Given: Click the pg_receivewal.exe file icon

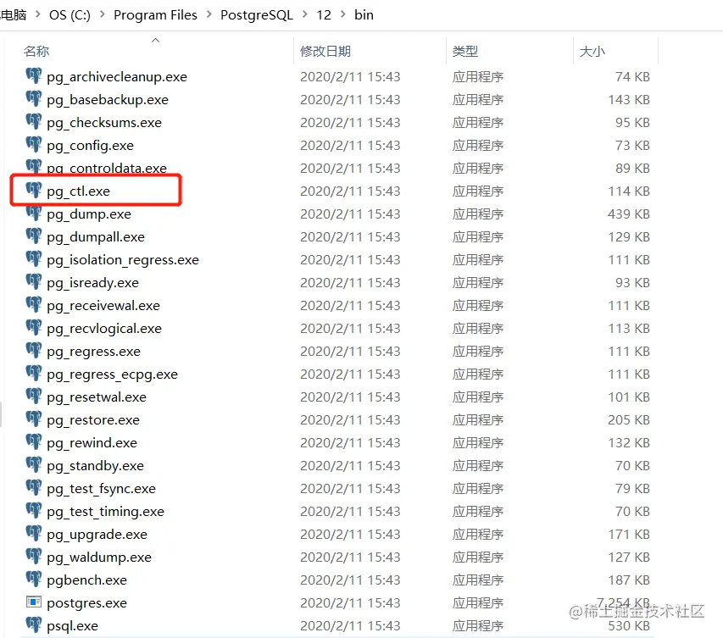Looking at the screenshot, I should pos(34,304).
